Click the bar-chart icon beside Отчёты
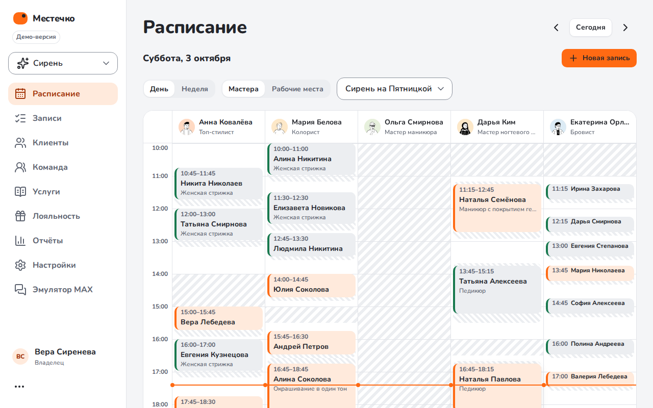 [x=20, y=241]
